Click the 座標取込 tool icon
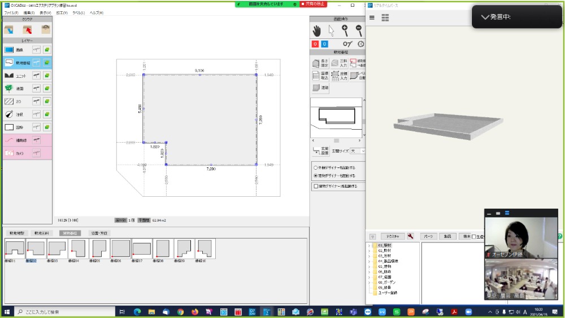Screen dimensions: 565x318 pyautogui.click(x=316, y=76)
